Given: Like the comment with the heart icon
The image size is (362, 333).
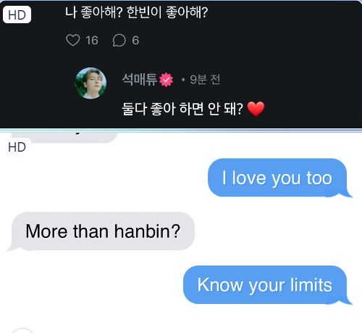Looking at the screenshot, I should (72, 40).
